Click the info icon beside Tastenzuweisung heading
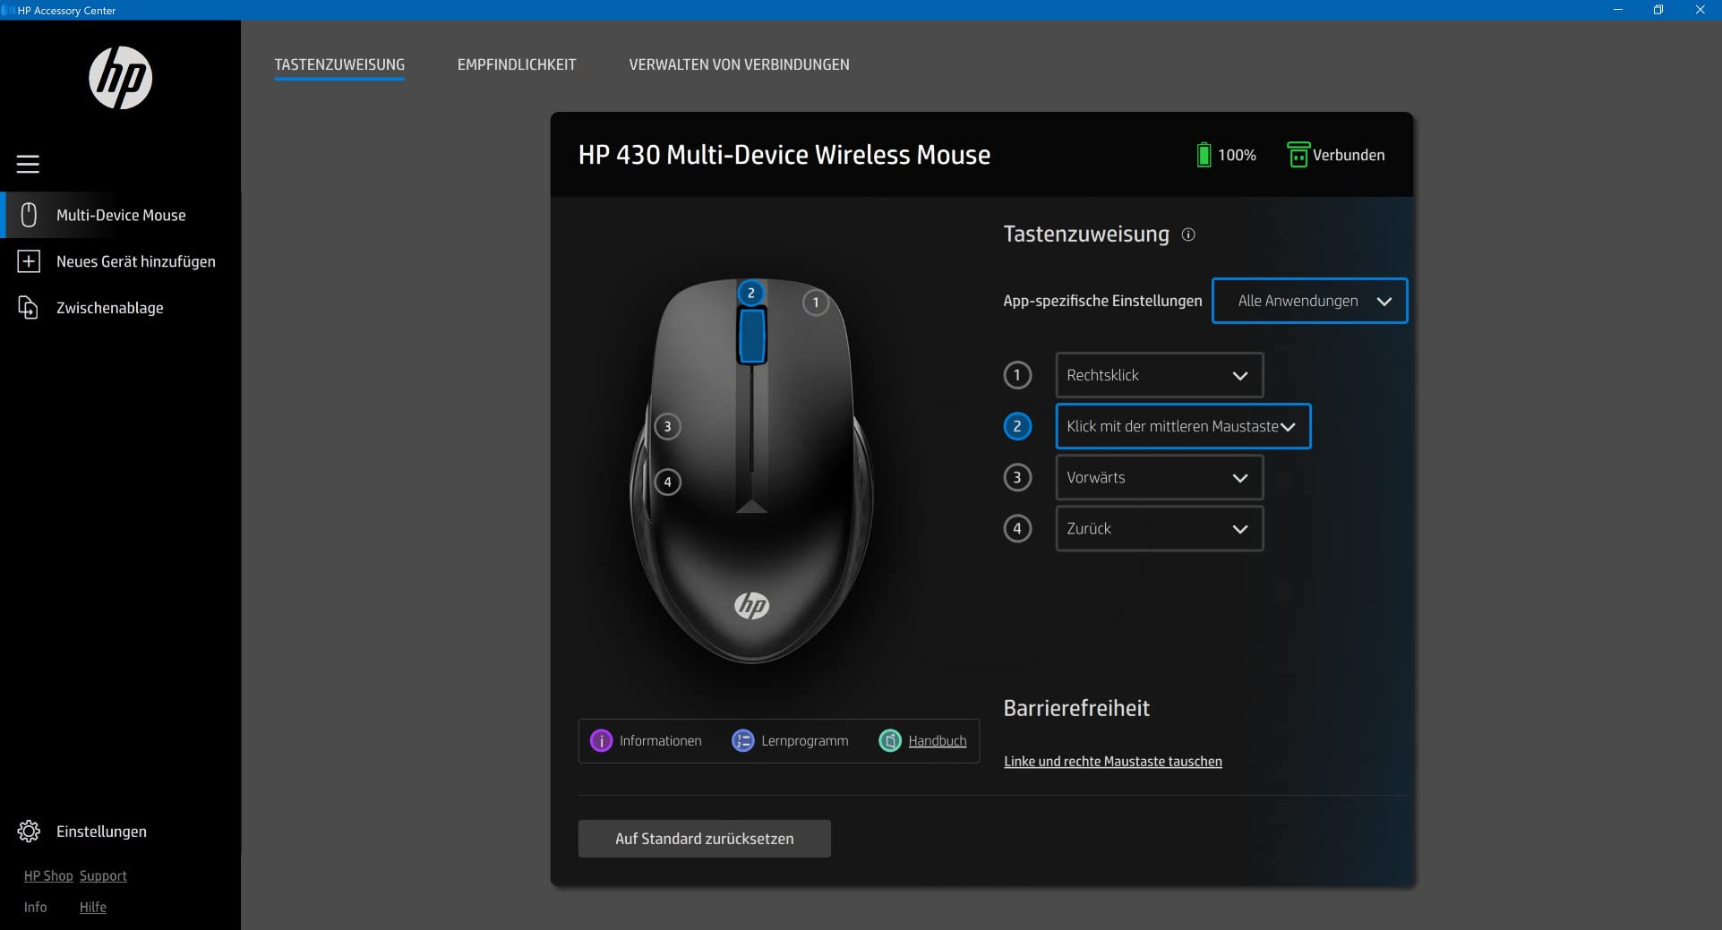This screenshot has width=1722, height=930. pyautogui.click(x=1188, y=235)
